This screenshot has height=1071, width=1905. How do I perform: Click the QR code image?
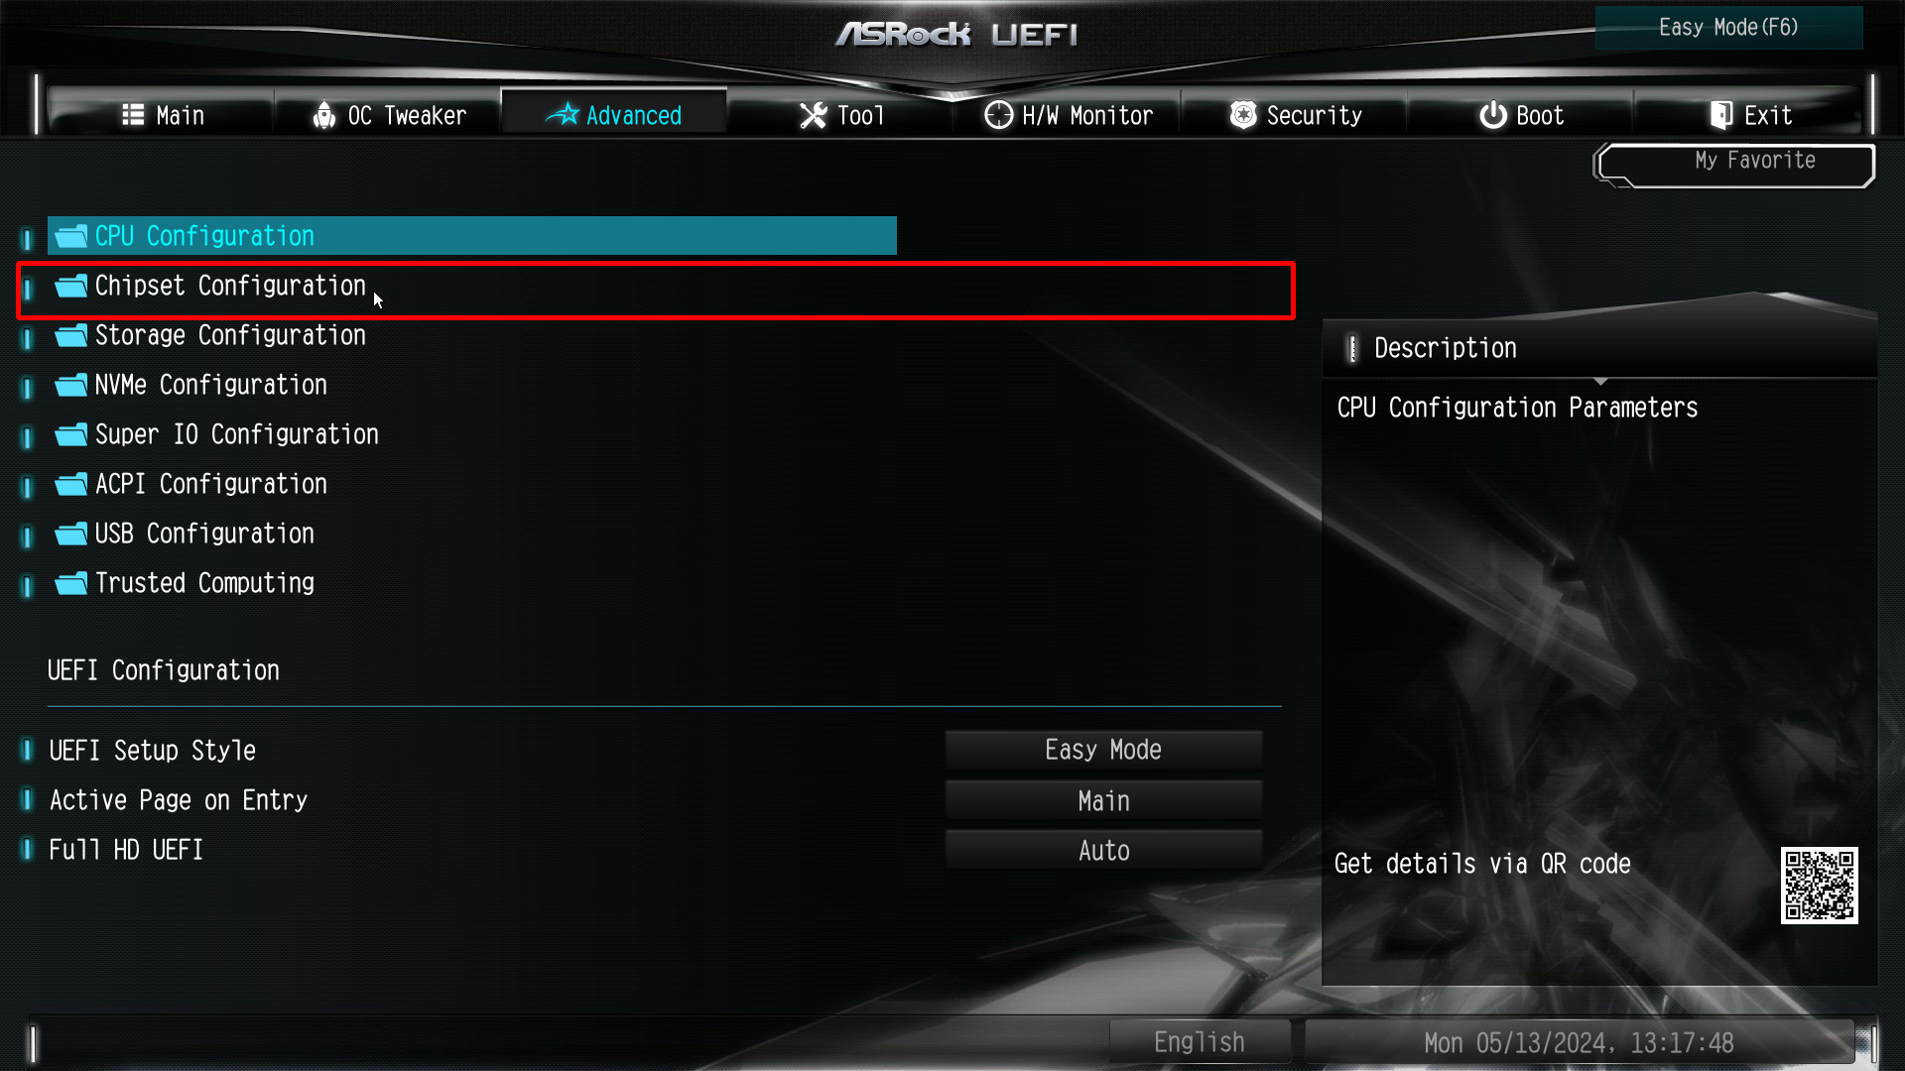1819,886
